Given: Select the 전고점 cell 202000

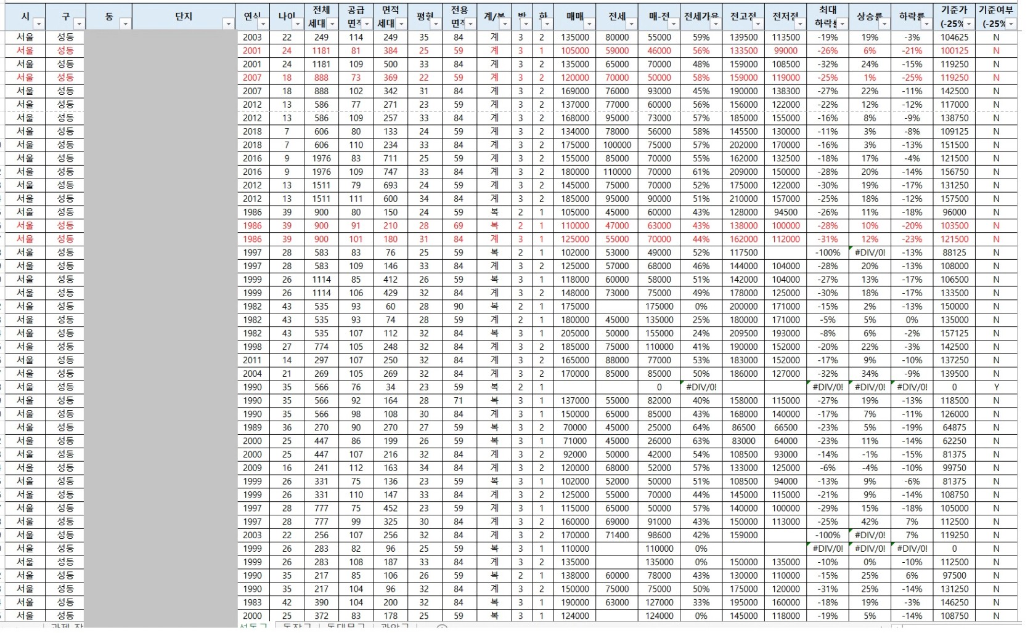Looking at the screenshot, I should 743,145.
